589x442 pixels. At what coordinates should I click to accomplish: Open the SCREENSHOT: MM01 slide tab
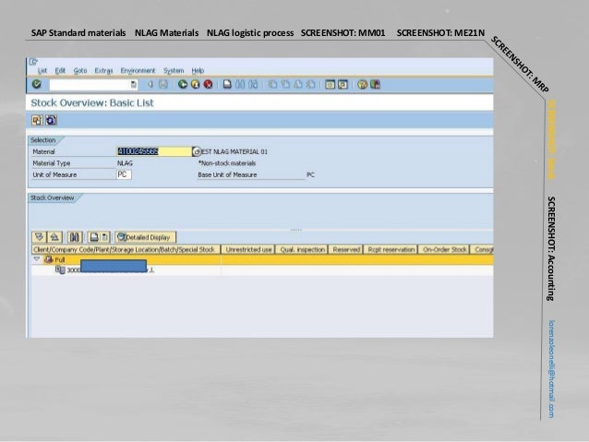343,33
